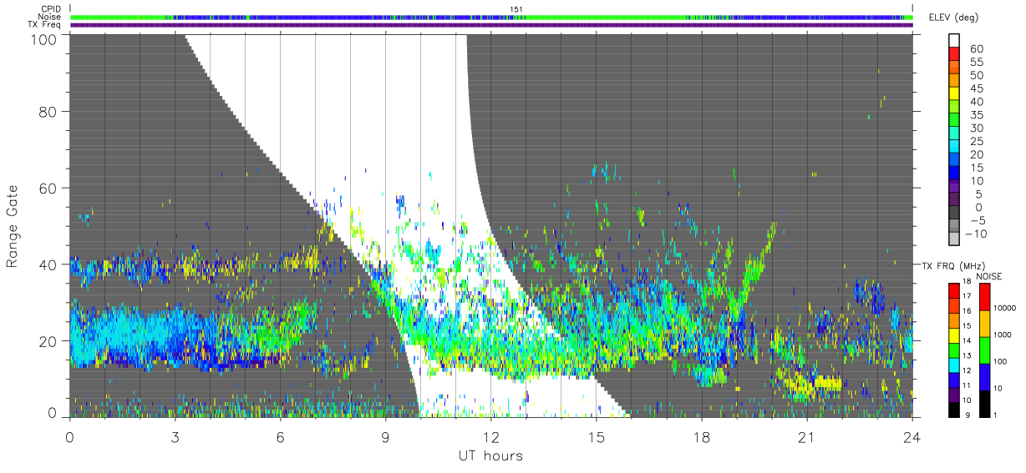Image resolution: width=1026 pixels, height=473 pixels.
Task: Click the '15' tick label on UT hours axis
Action: pyautogui.click(x=596, y=437)
